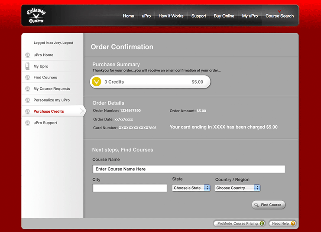The width and height of the screenshot is (321, 232).
Task: Click the Next steps, Find Courses heading
Action: [123, 150]
